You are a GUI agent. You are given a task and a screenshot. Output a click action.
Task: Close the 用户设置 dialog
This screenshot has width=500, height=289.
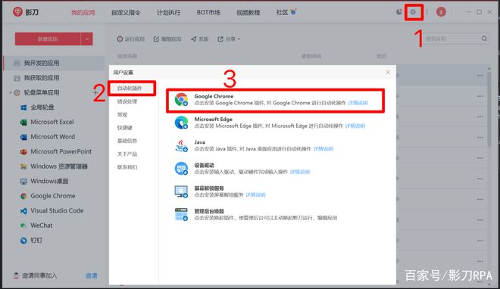[388, 73]
